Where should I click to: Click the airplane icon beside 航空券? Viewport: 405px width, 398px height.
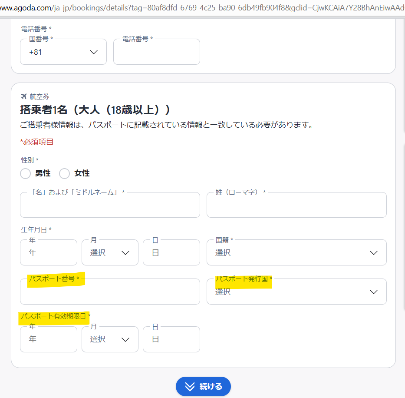[24, 96]
